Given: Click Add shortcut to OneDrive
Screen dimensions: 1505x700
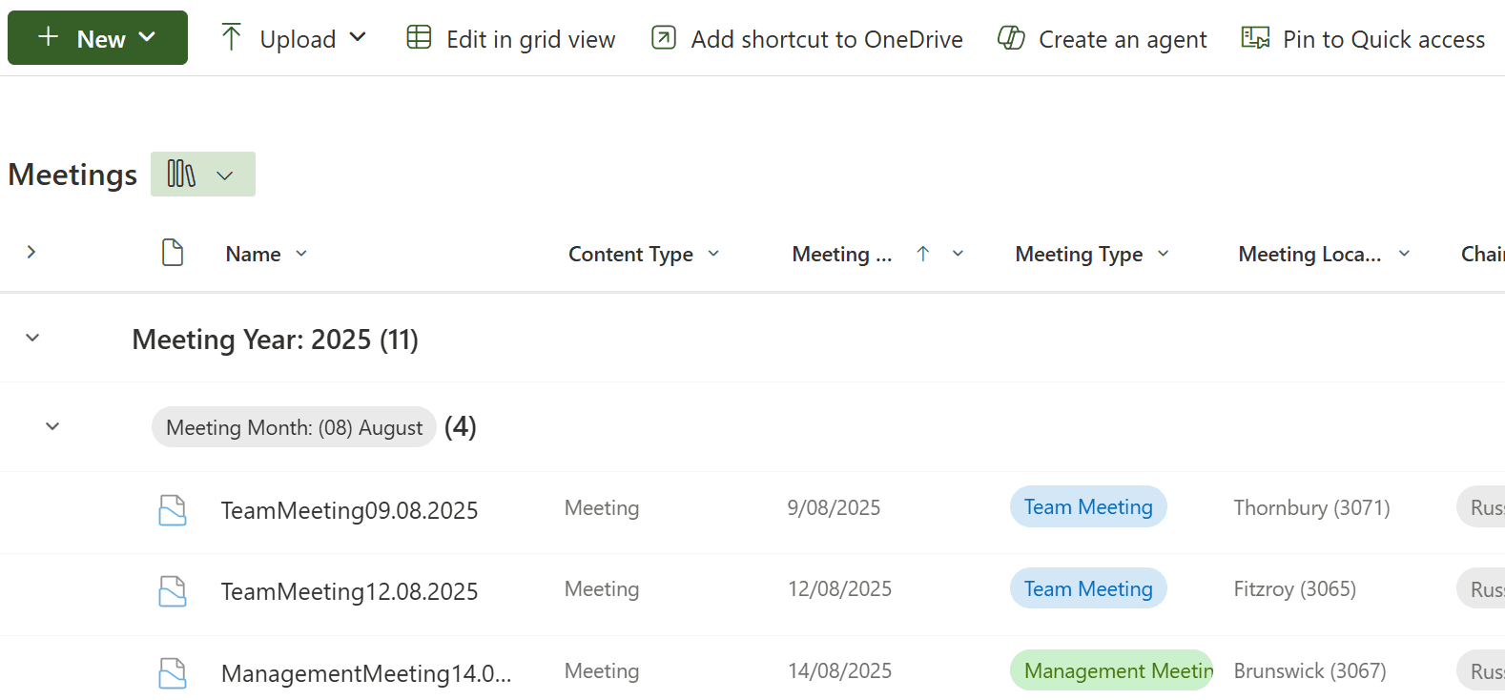Looking at the screenshot, I should (807, 39).
